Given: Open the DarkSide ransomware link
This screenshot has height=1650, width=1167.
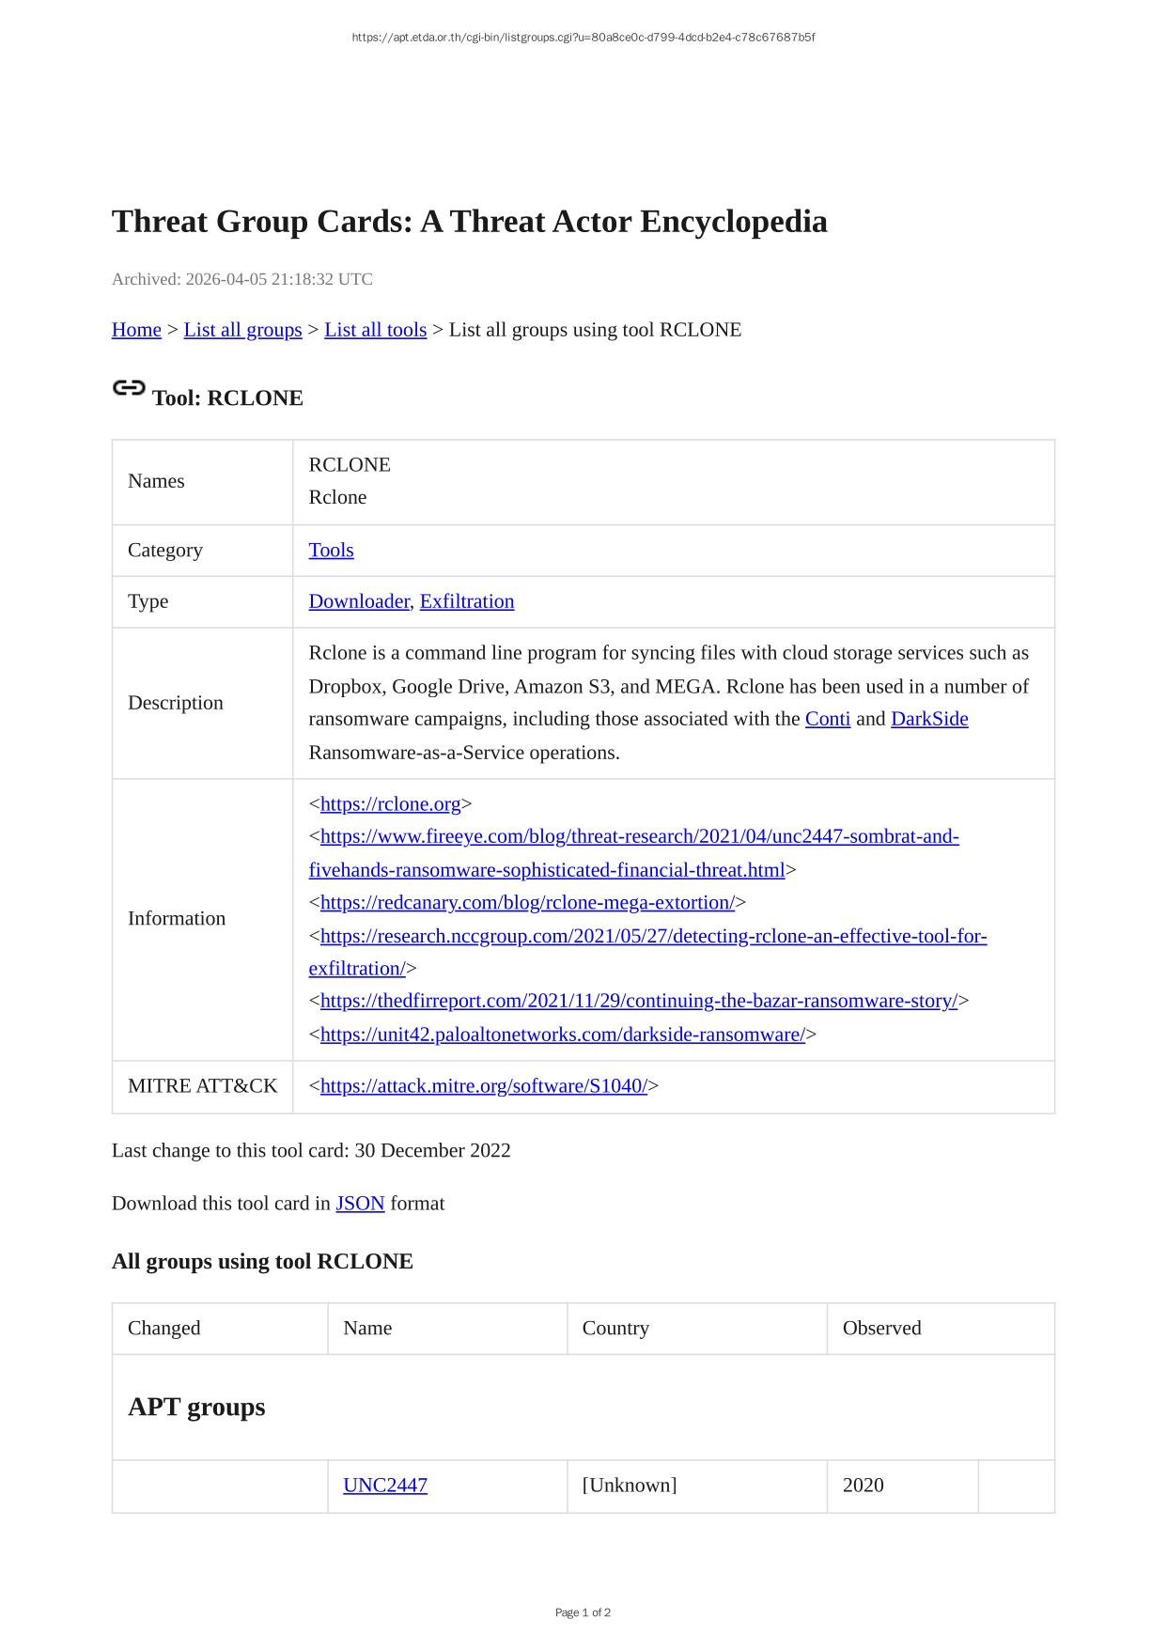Looking at the screenshot, I should tap(929, 719).
